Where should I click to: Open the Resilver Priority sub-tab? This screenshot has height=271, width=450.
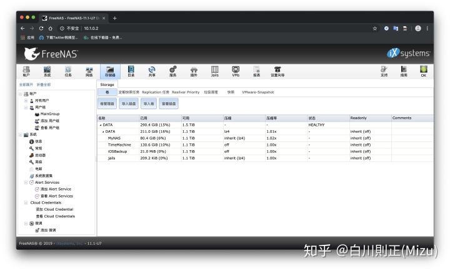click(x=186, y=92)
